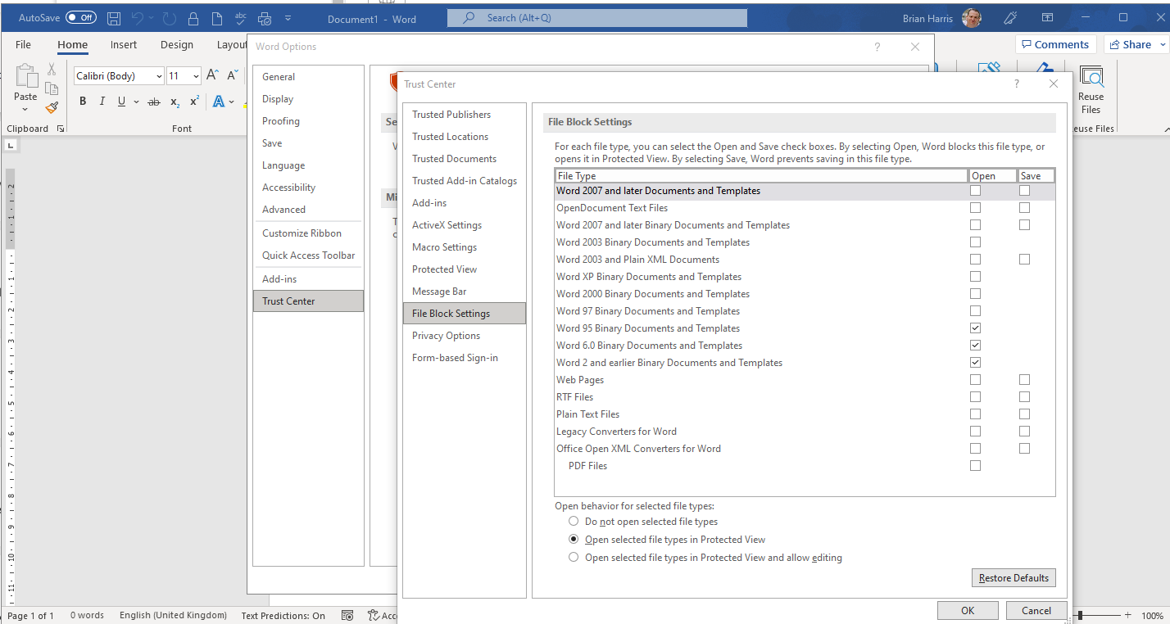Open Customize Quick Access Toolbar dropdown
1170x624 pixels.
[288, 18]
